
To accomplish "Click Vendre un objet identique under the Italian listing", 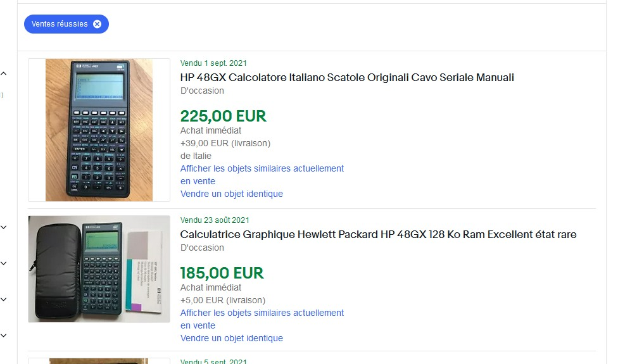I will pos(231,194).
